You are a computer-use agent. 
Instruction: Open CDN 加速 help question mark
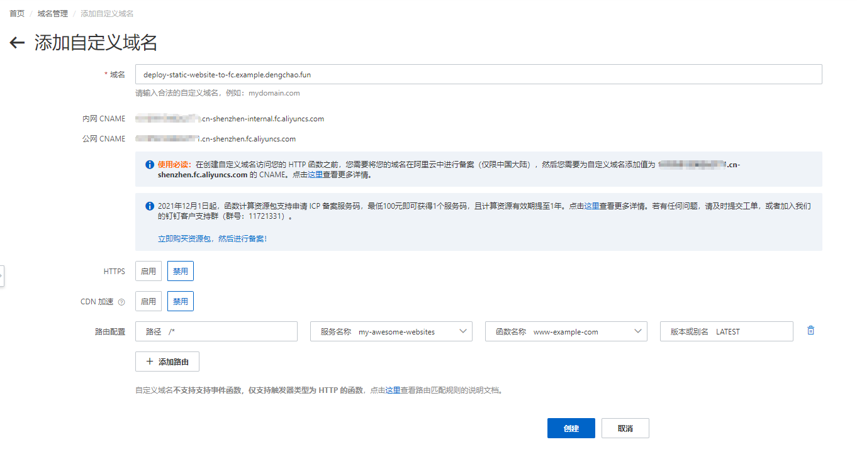pos(121,302)
